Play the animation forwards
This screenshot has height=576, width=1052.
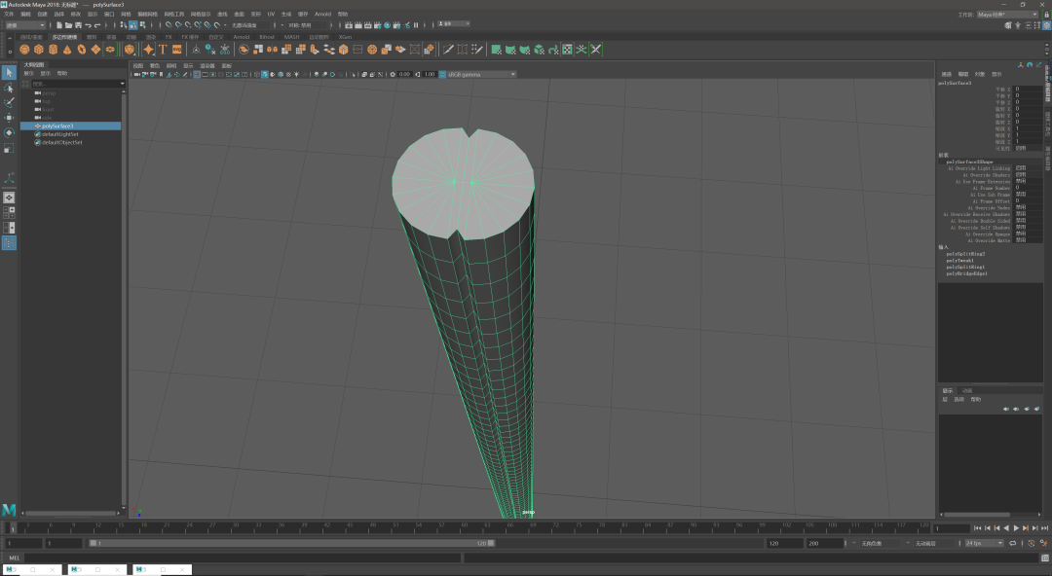[x=1016, y=528]
